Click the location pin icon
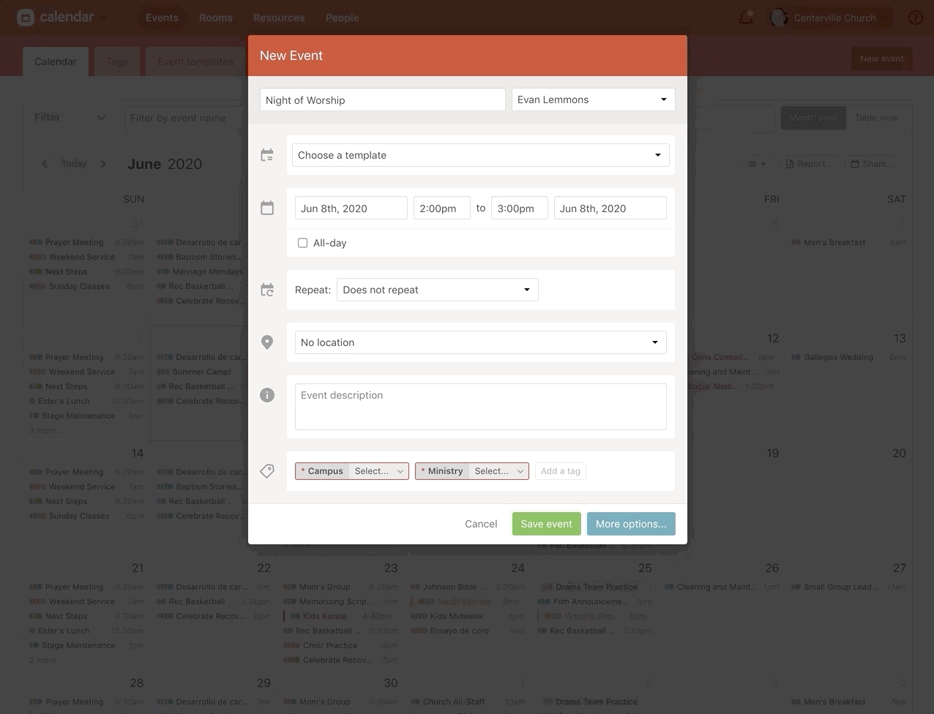This screenshot has height=714, width=934. click(267, 342)
